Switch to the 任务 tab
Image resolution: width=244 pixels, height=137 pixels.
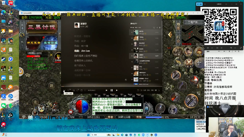22,26
